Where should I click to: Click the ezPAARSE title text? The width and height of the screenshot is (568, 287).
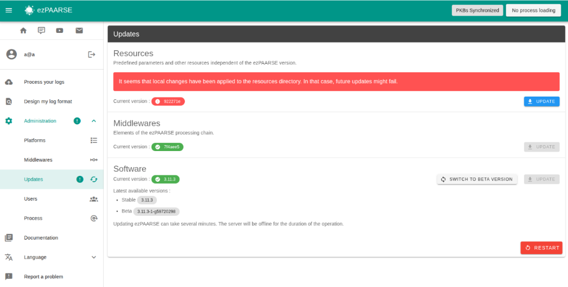pyautogui.click(x=55, y=10)
